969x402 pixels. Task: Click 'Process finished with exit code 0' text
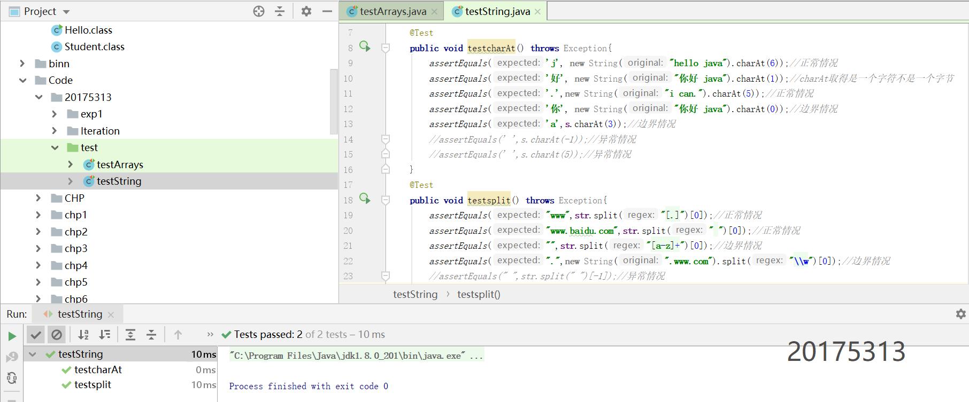pyautogui.click(x=309, y=386)
